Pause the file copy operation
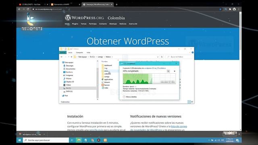Viewport: 258px width, 145px height. pyautogui.click(x=168, y=71)
